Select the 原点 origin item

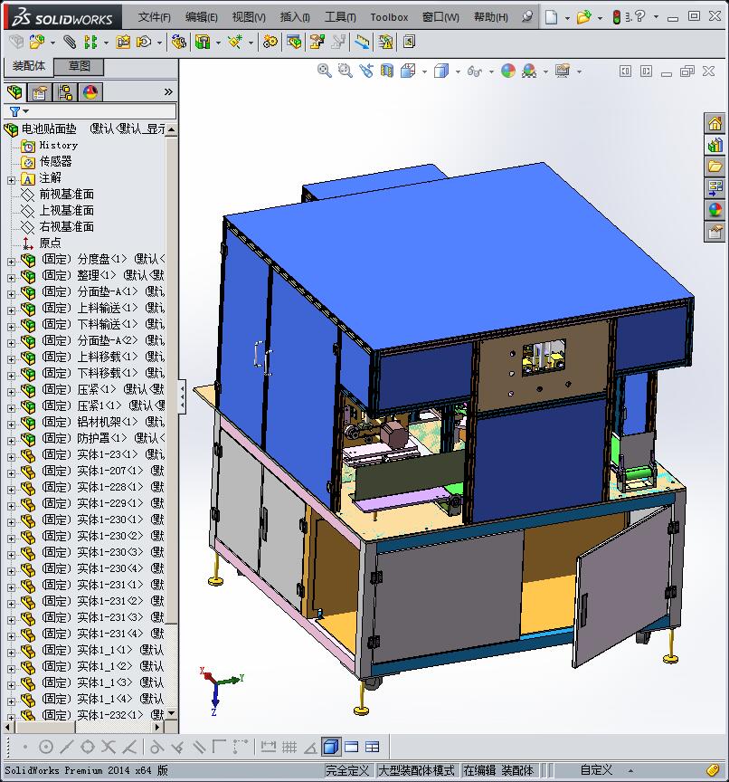coord(51,243)
